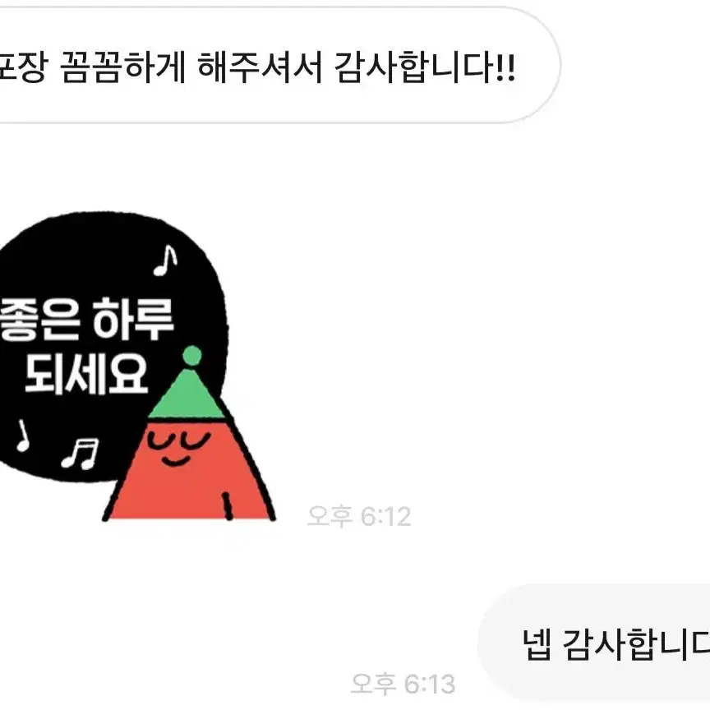Click the beamed double music note
Image resolution: width=710 pixels, height=710 pixels.
(x=81, y=454)
